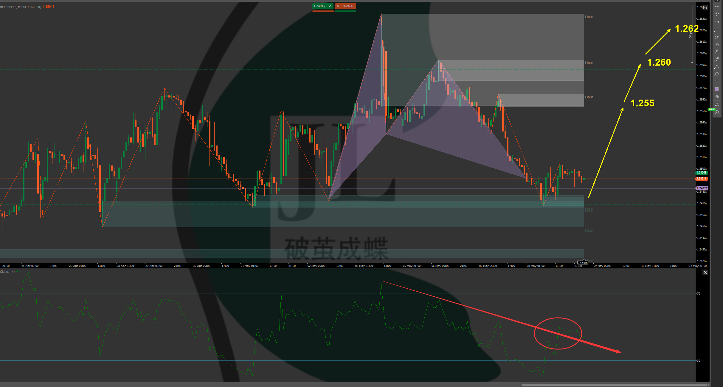Pick the text annotation tool

point(717,81)
